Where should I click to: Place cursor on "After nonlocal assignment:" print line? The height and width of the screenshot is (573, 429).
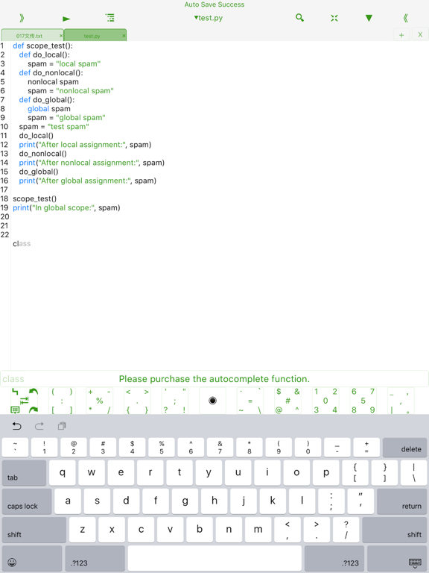(x=92, y=163)
